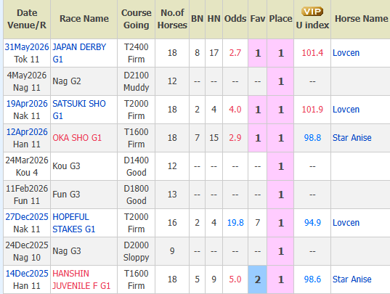
Task: Select the 2.7 odds value
Action: [235, 53]
